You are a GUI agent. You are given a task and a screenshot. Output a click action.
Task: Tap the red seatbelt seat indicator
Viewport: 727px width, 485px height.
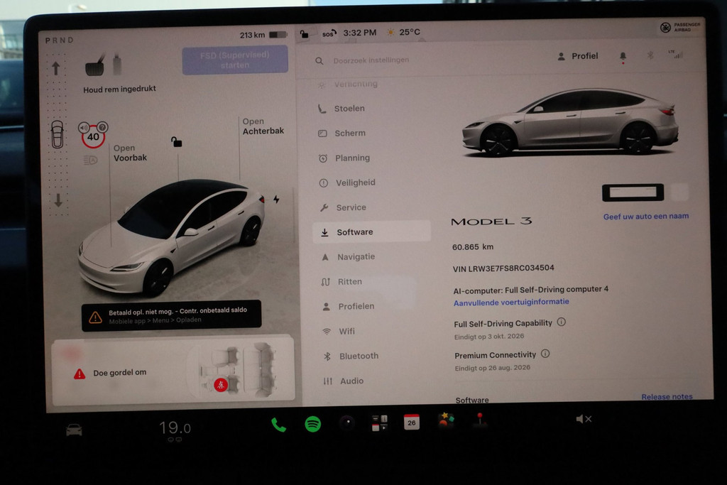pos(221,384)
